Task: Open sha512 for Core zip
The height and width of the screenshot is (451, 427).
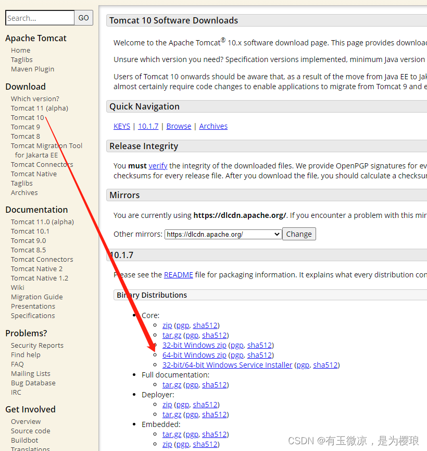Action: pos(205,325)
